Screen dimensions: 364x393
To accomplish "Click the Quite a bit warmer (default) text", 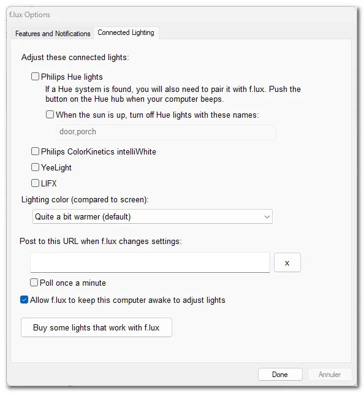I will [x=83, y=216].
